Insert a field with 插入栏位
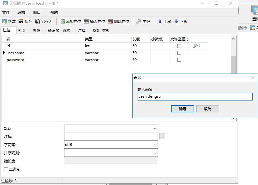This screenshot has width=258, height=185. tap(94, 21)
